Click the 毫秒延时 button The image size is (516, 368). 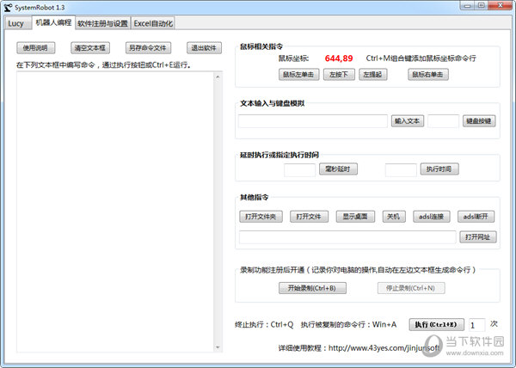338,169
